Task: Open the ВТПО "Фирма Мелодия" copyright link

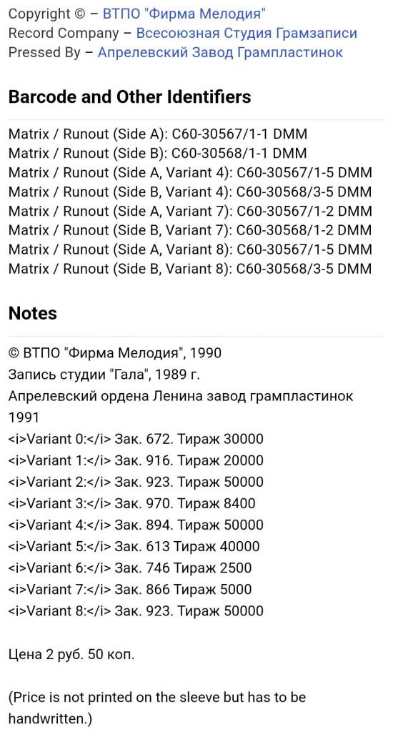Action: (184, 14)
